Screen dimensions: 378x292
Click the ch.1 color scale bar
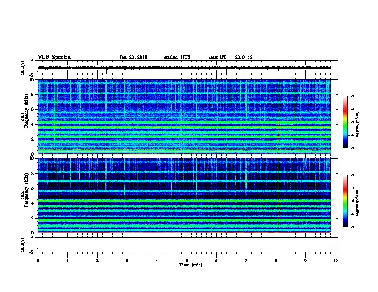tap(346, 122)
